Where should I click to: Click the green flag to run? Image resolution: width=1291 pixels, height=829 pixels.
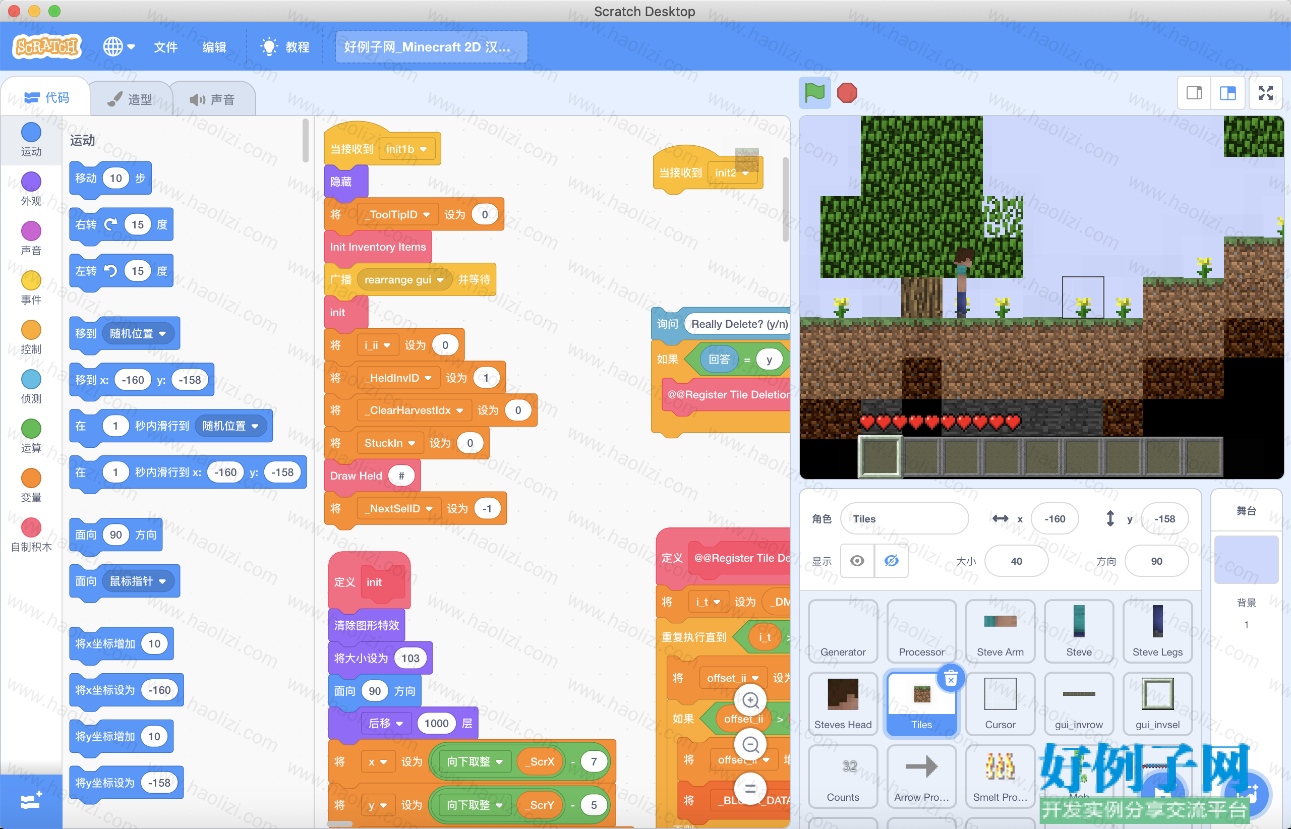[814, 93]
